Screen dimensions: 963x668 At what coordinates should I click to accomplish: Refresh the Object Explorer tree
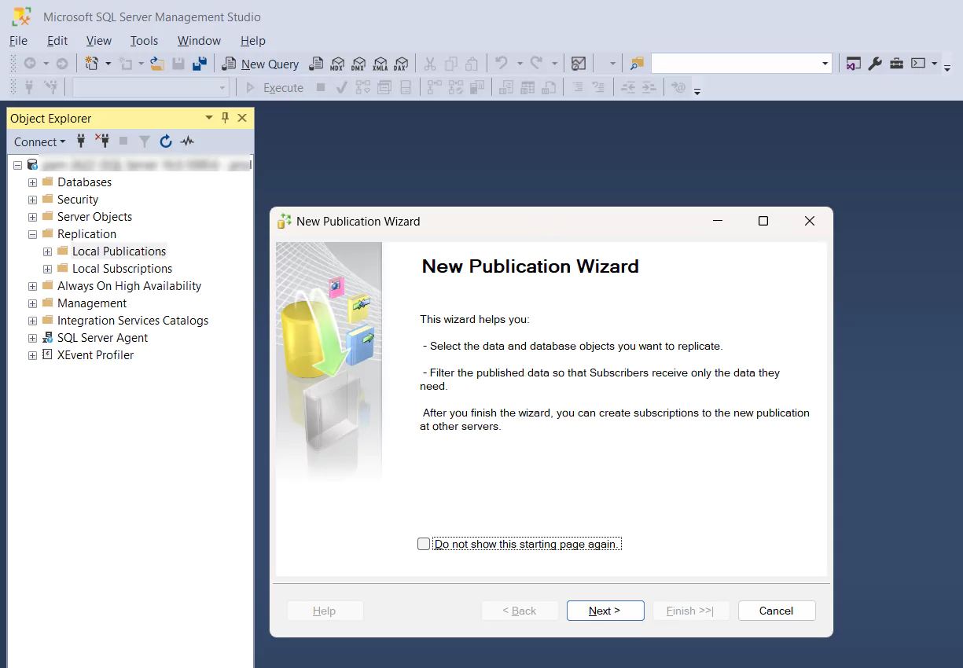click(x=165, y=141)
